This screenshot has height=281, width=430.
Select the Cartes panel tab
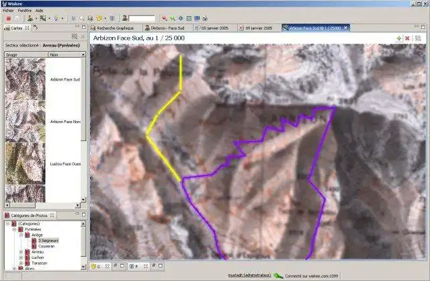click(16, 28)
